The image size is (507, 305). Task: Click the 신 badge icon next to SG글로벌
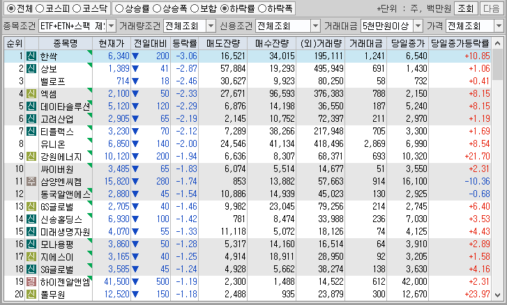(x=31, y=269)
